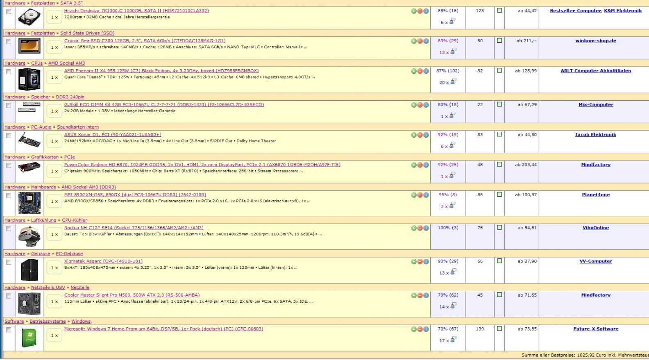This screenshot has height=360, width=649.
Task: Check the selection box for Windows 7 Home Premium
Action: click(x=8, y=330)
